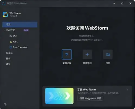Click the WebStorm icon in the title bar

(4, 4)
